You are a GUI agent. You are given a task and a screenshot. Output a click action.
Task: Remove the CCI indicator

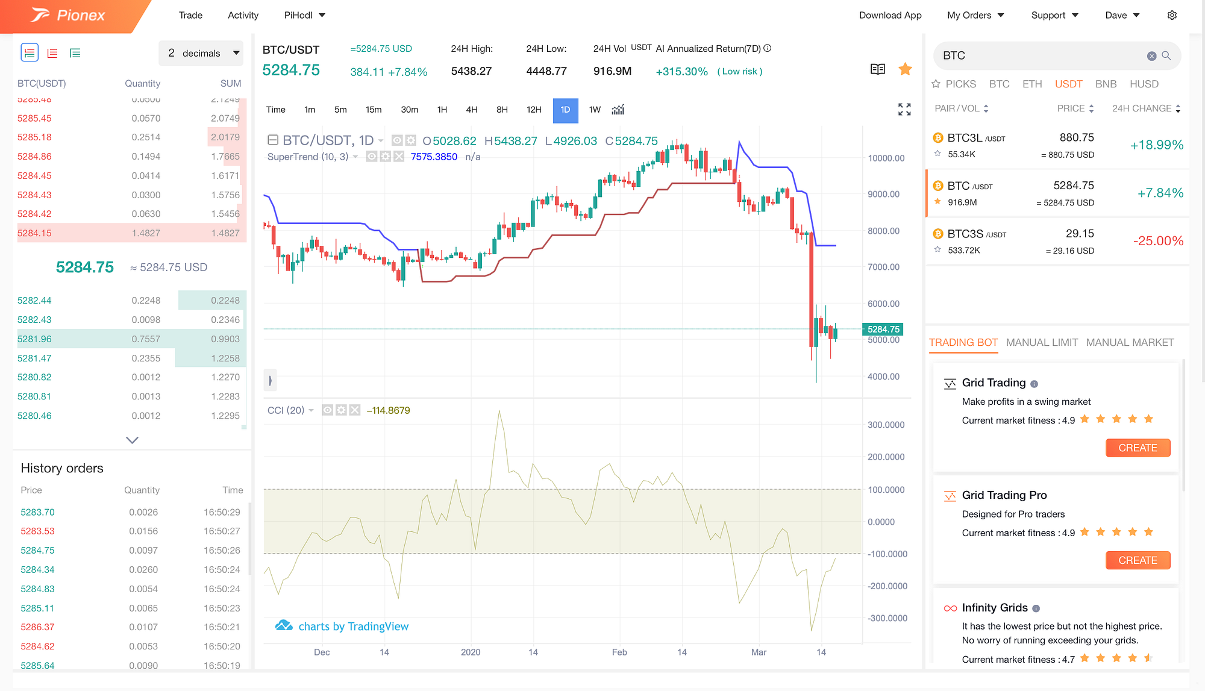point(355,410)
